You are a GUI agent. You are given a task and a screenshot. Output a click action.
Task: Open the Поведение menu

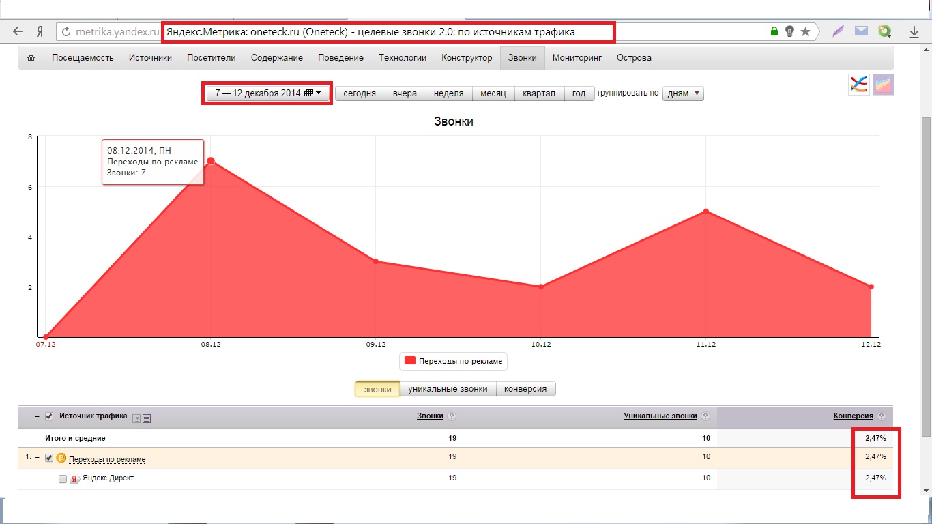(x=341, y=58)
